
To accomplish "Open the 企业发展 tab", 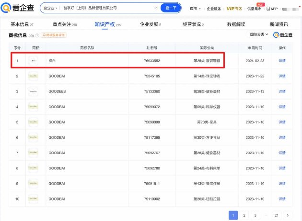I will [151, 24].
